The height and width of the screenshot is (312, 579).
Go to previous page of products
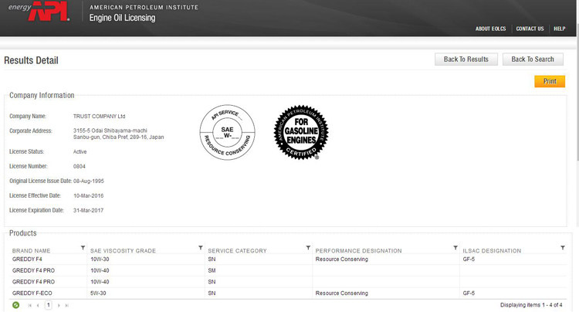(x=38, y=305)
